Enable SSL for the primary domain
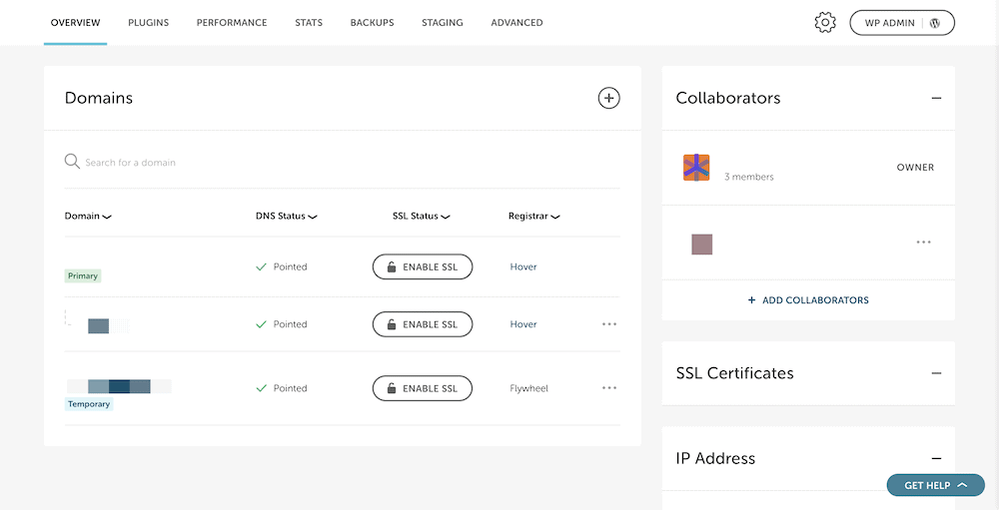The height and width of the screenshot is (510, 999). click(422, 267)
